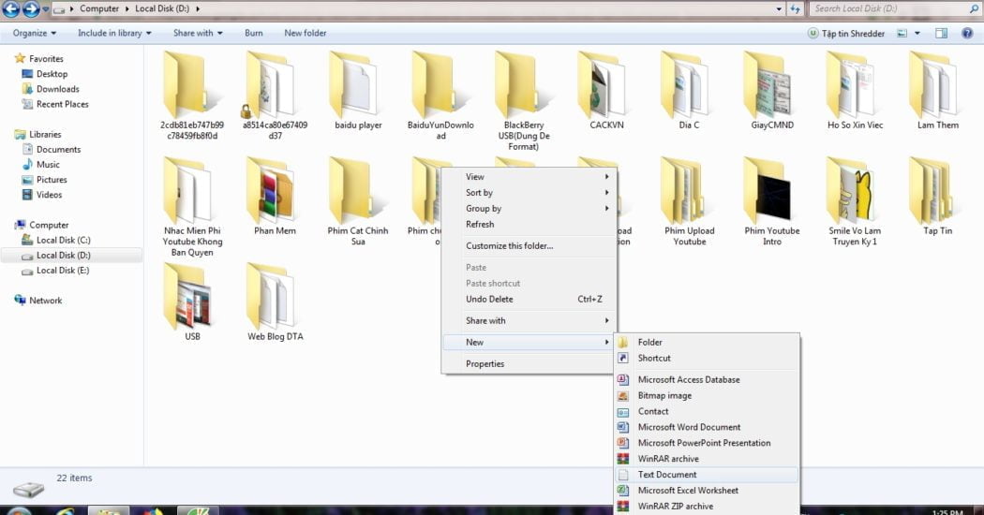Choose Customize this folder from context menu
Screen dimensions: 984x515
point(529,246)
